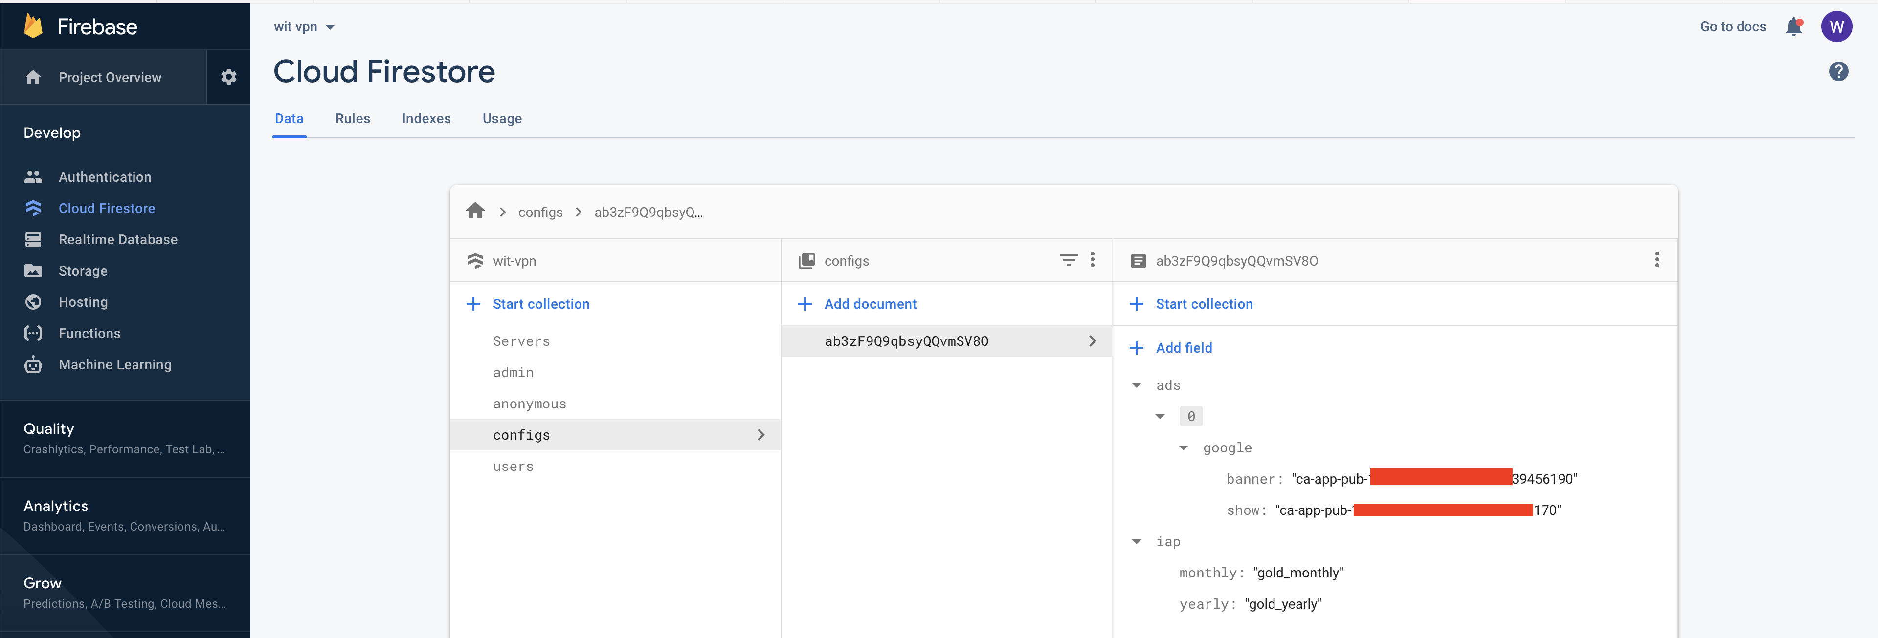
Task: Start collection under the document
Action: click(1205, 304)
